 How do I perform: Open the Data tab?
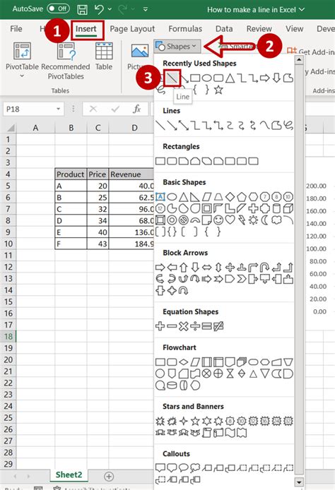(x=224, y=29)
